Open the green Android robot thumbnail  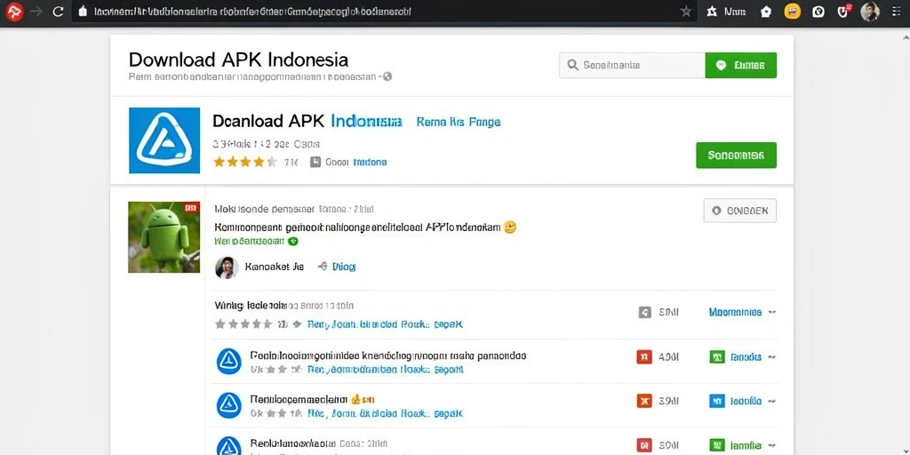(x=164, y=236)
